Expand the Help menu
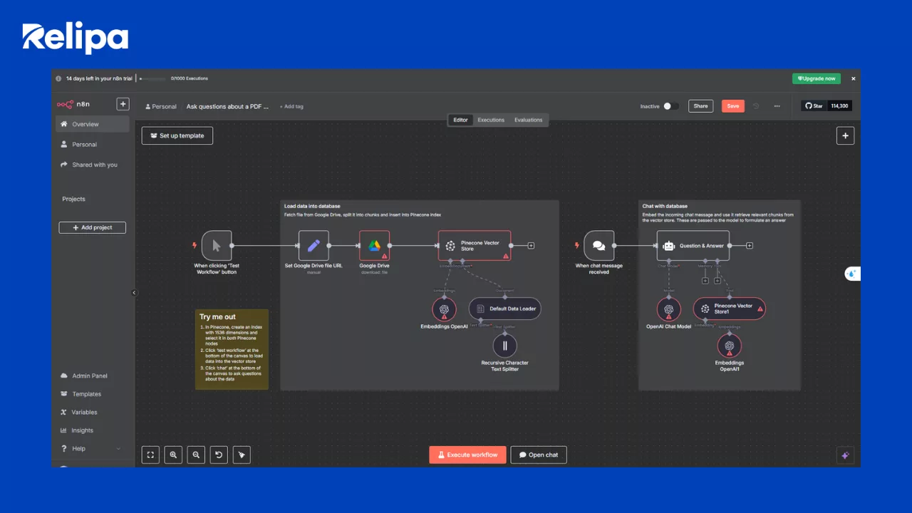The image size is (912, 513). 93,449
